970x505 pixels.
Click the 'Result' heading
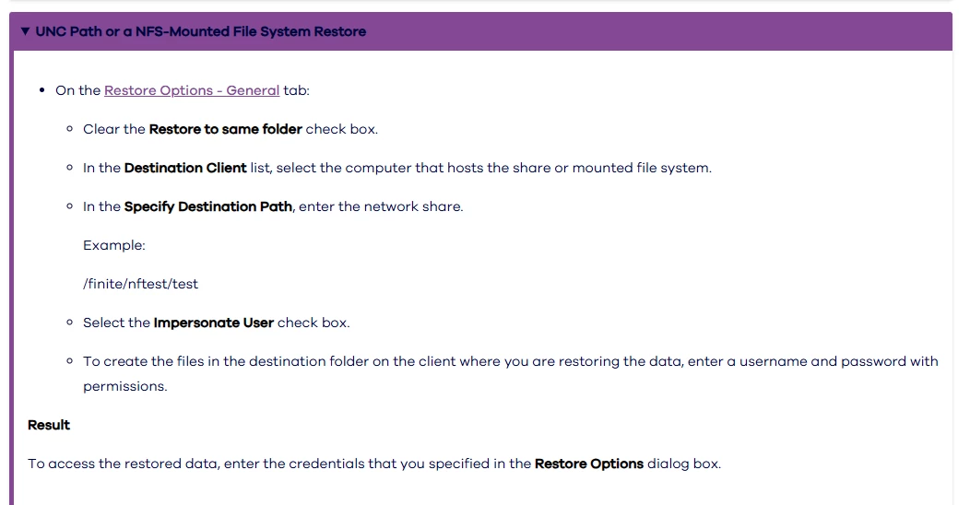pos(49,425)
